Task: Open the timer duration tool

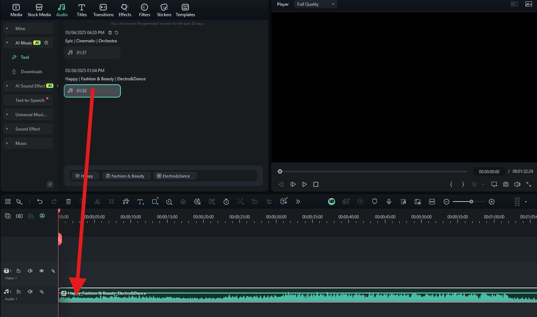Action: (x=226, y=202)
